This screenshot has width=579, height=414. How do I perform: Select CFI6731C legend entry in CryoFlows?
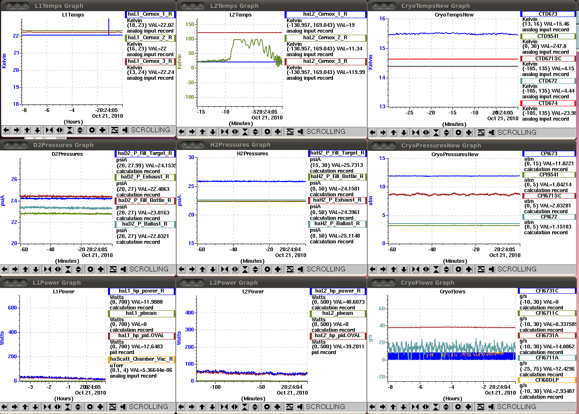coord(547,291)
